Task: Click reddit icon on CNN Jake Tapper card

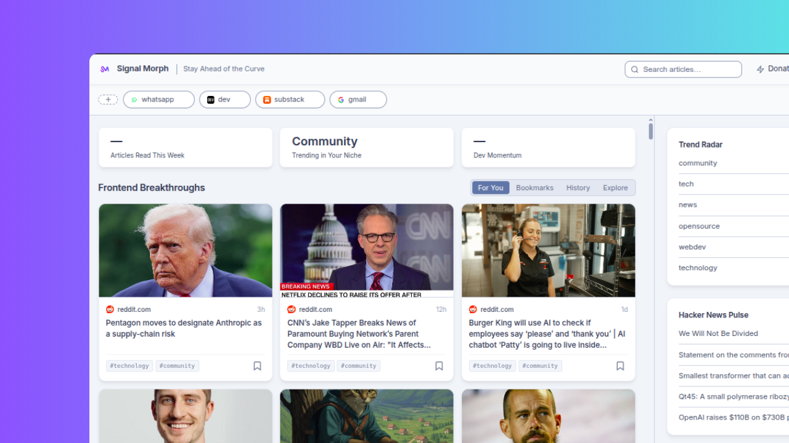Action: pyautogui.click(x=292, y=309)
